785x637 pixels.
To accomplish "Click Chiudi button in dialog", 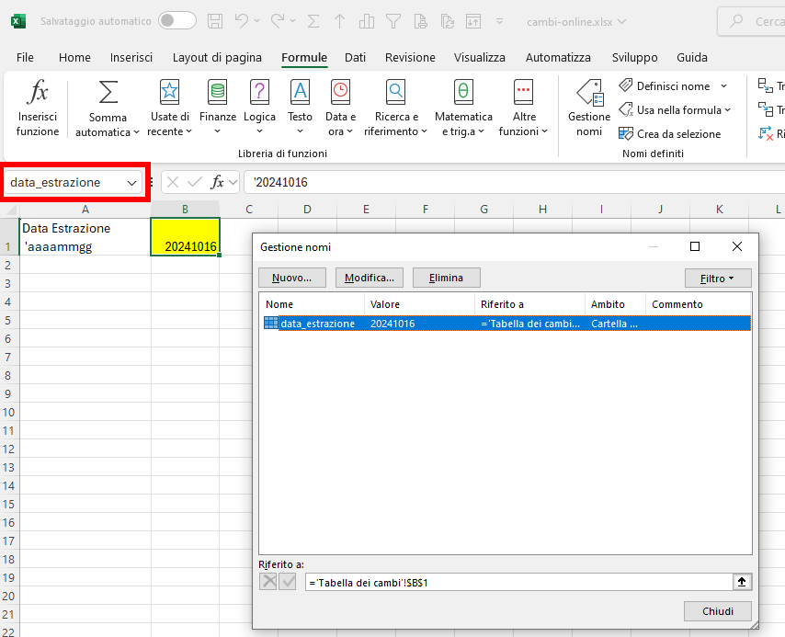I will click(x=717, y=611).
